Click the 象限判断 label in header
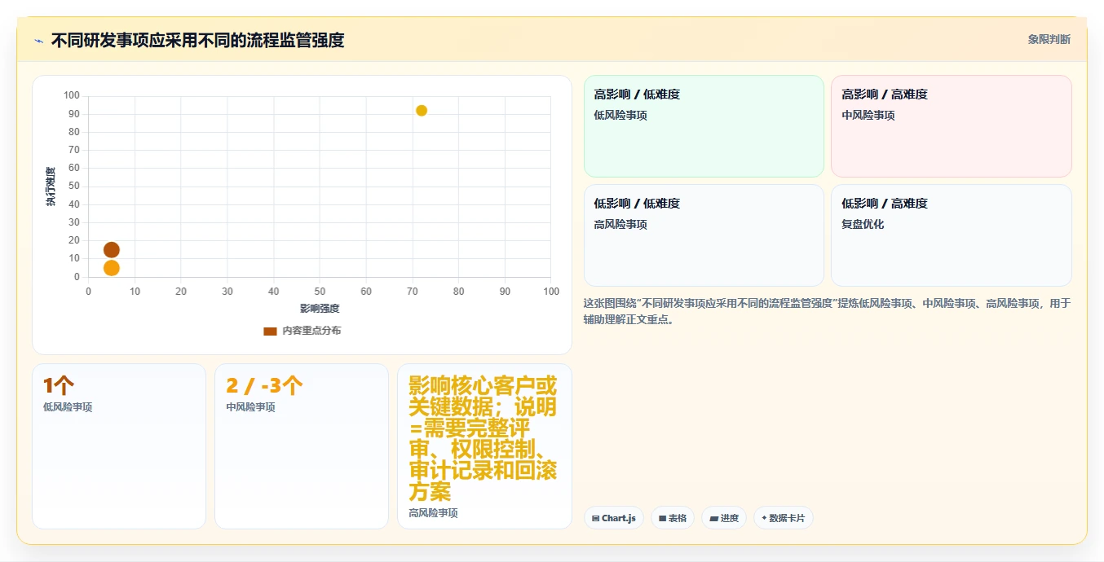This screenshot has height=562, width=1104. click(1049, 39)
